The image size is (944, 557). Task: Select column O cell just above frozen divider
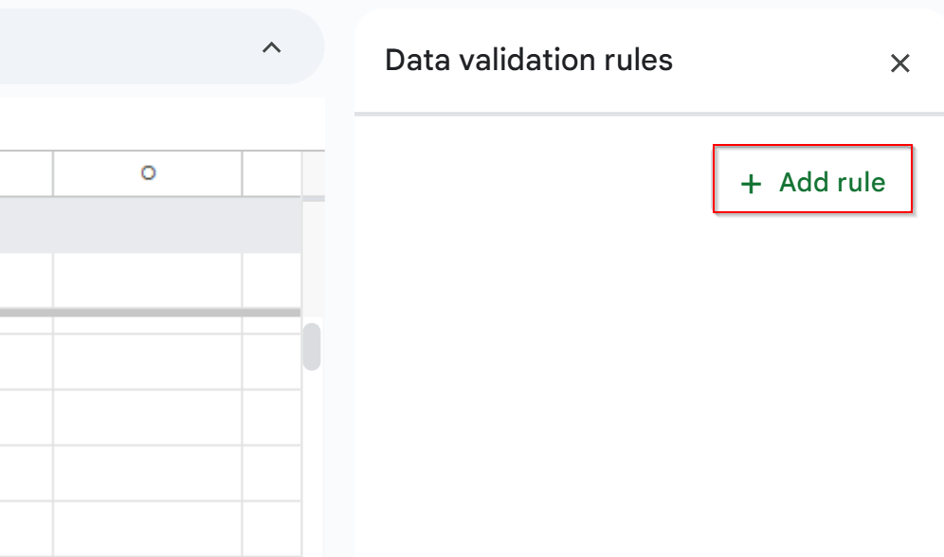148,280
